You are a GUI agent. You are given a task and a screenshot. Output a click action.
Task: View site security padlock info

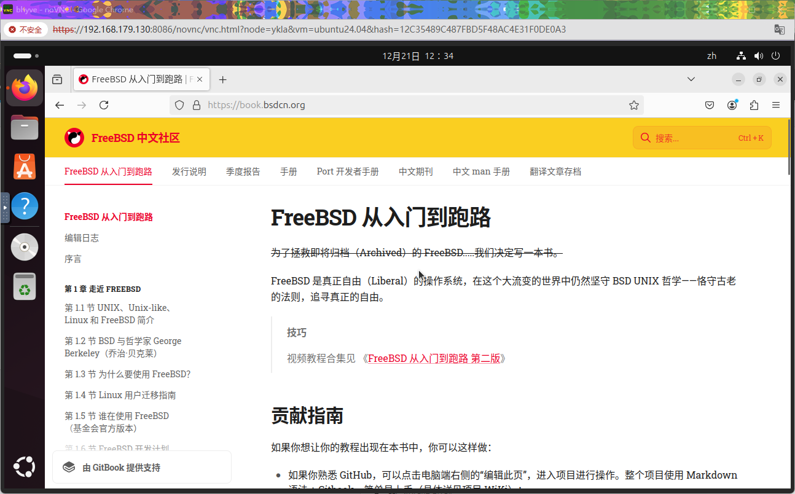click(x=197, y=105)
